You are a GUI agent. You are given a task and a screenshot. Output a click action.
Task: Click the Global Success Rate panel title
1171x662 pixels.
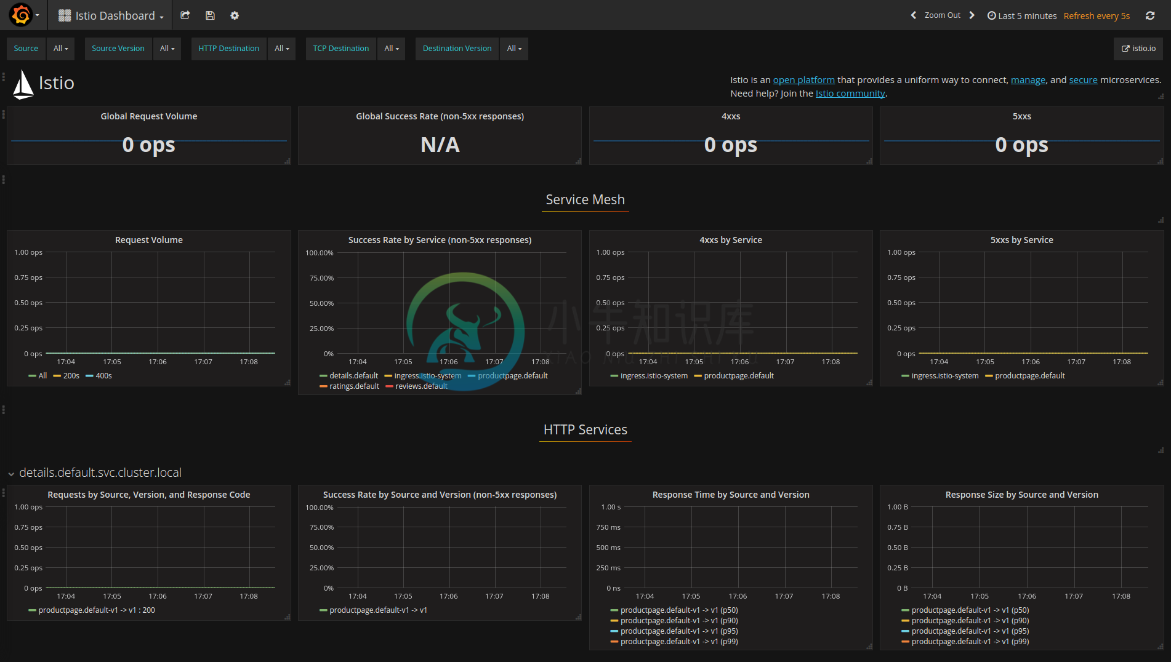tap(440, 116)
